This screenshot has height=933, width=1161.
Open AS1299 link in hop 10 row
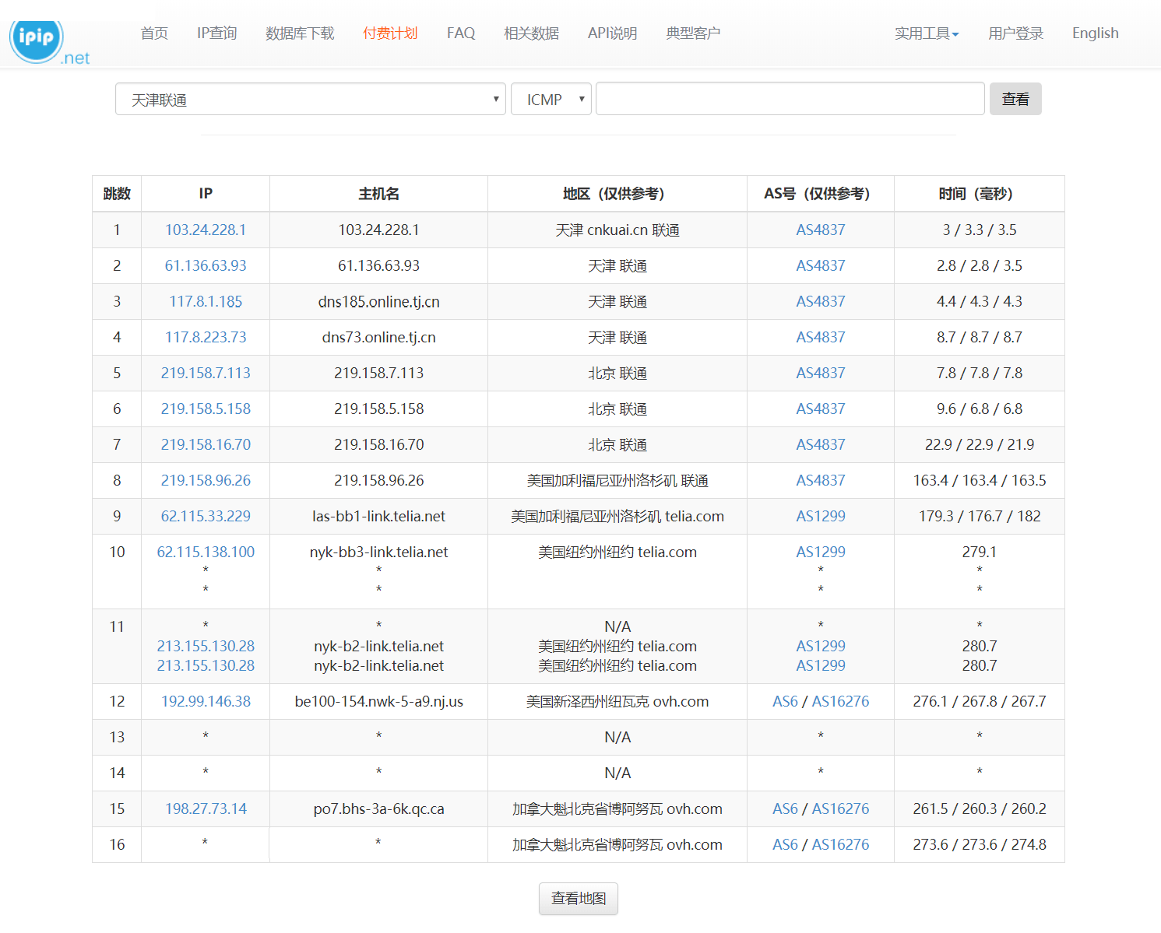(820, 552)
